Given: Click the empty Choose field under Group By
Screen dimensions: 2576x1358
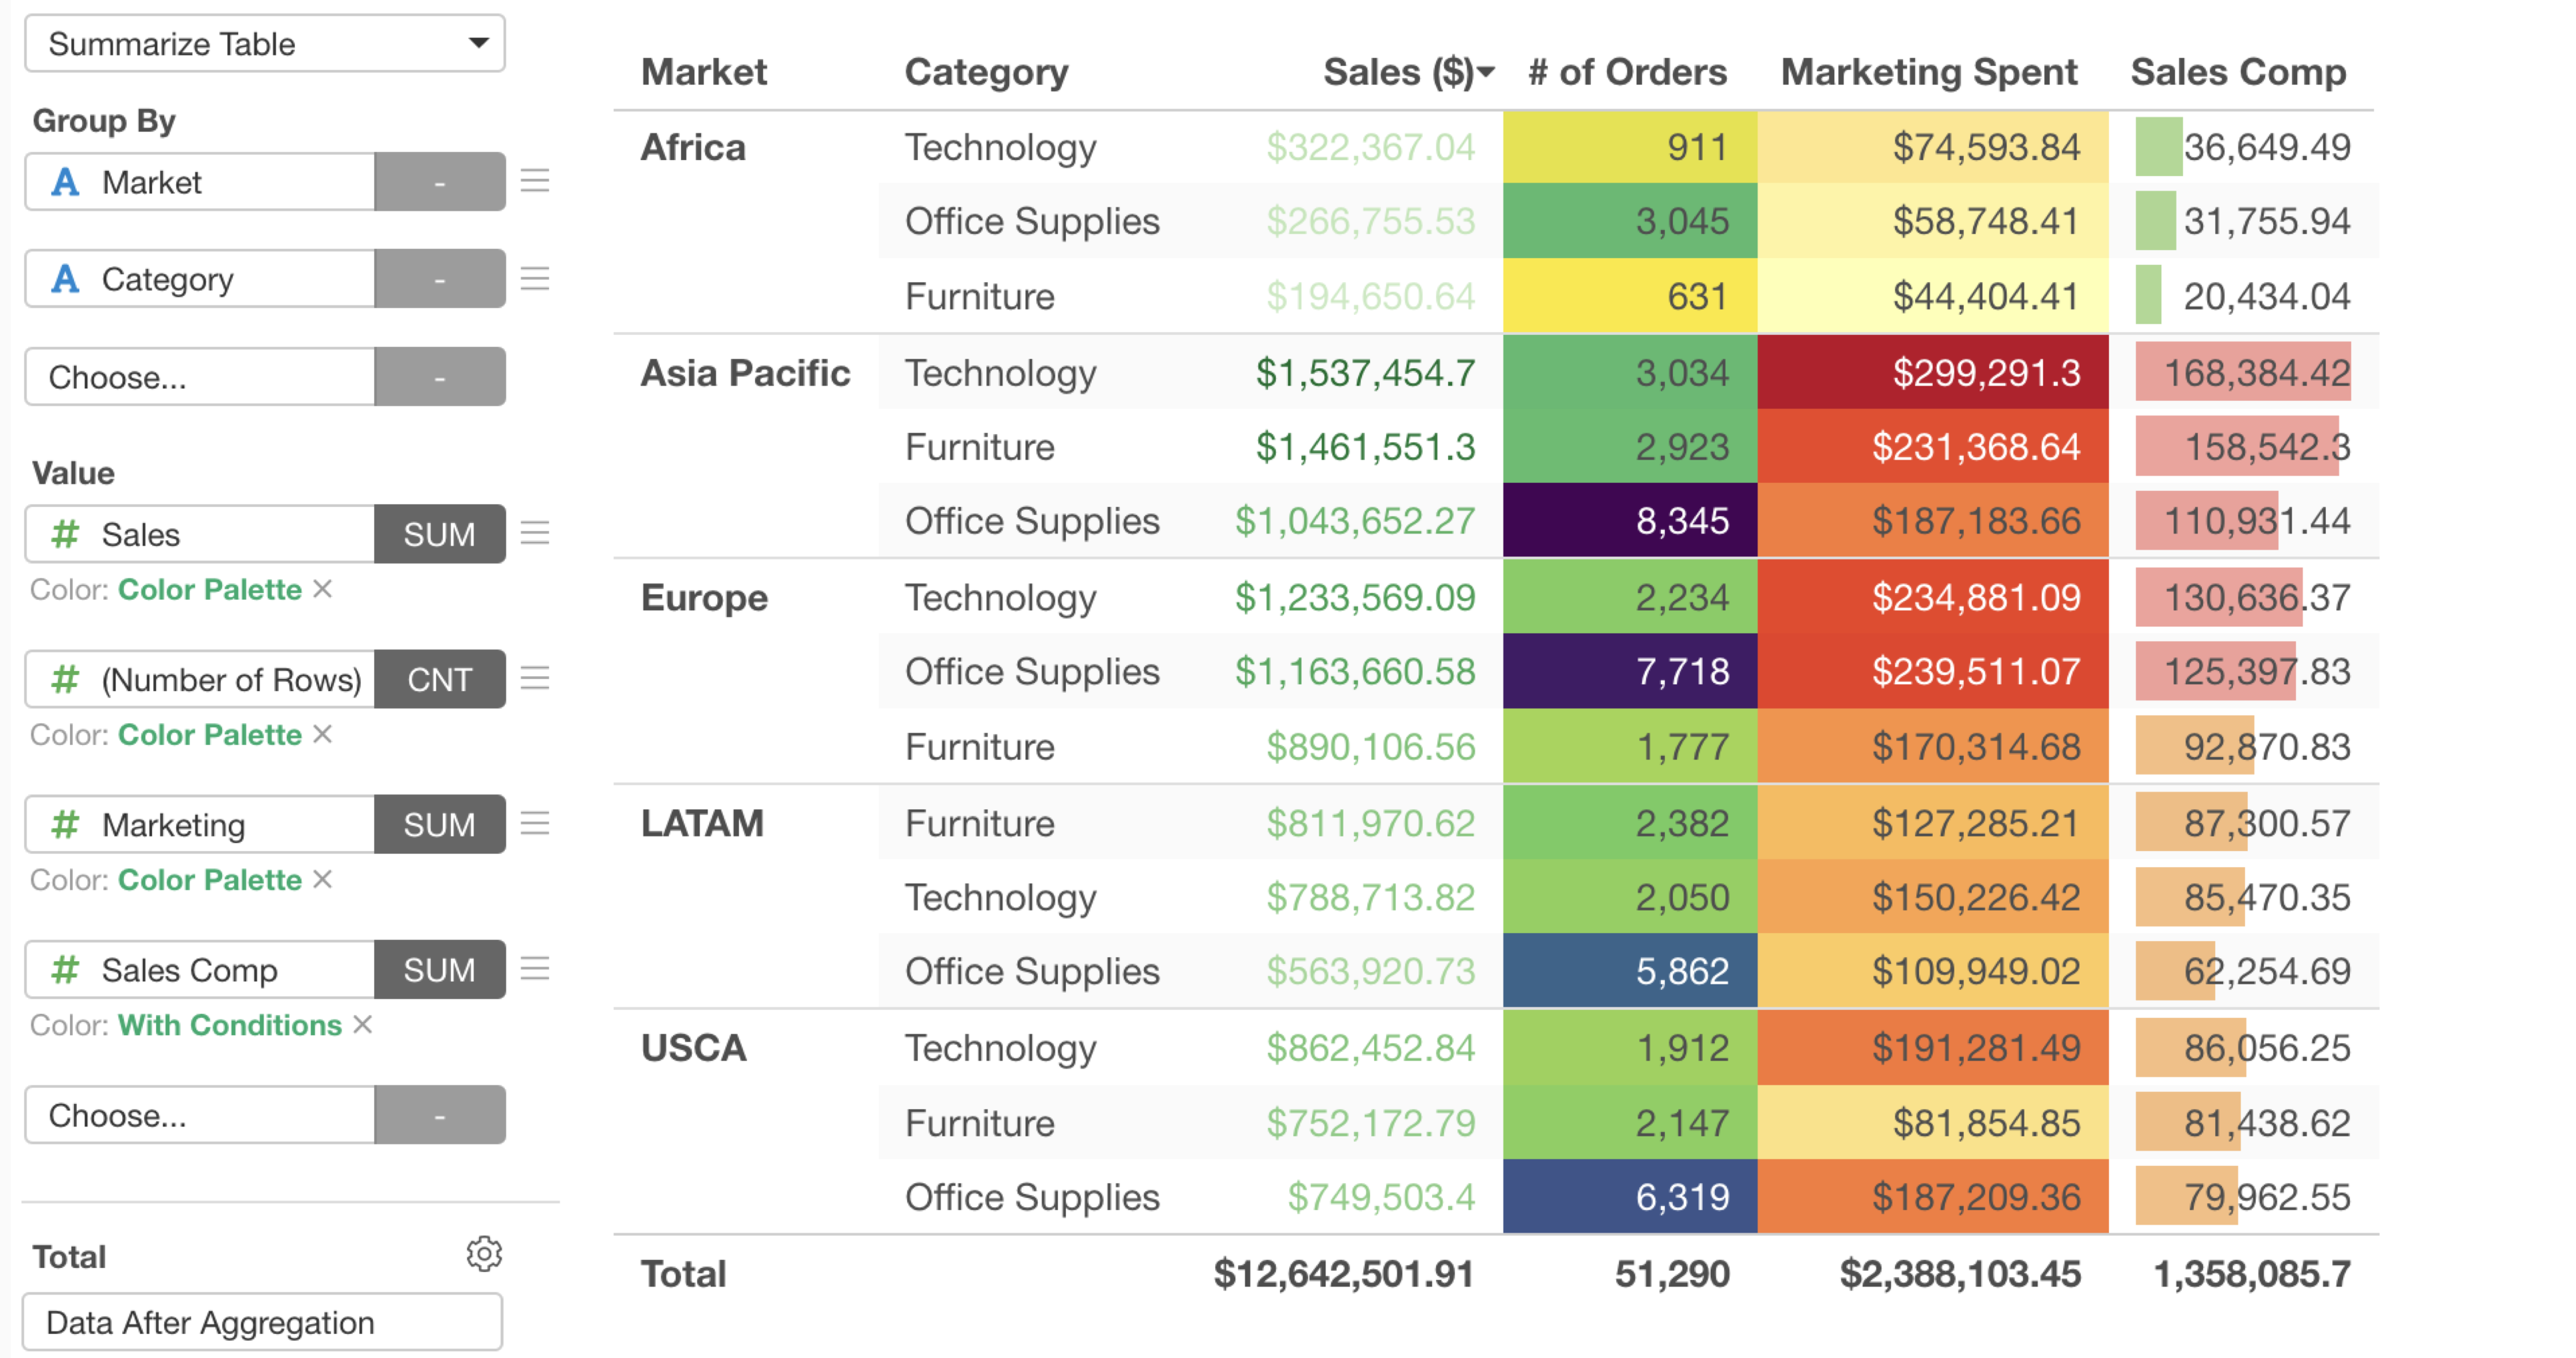Looking at the screenshot, I should [200, 376].
